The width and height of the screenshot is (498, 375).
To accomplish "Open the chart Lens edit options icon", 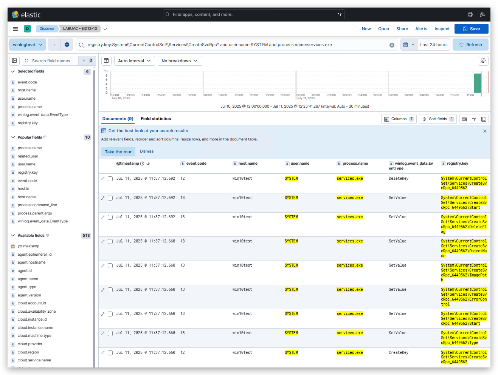I will pyautogui.click(x=483, y=60).
